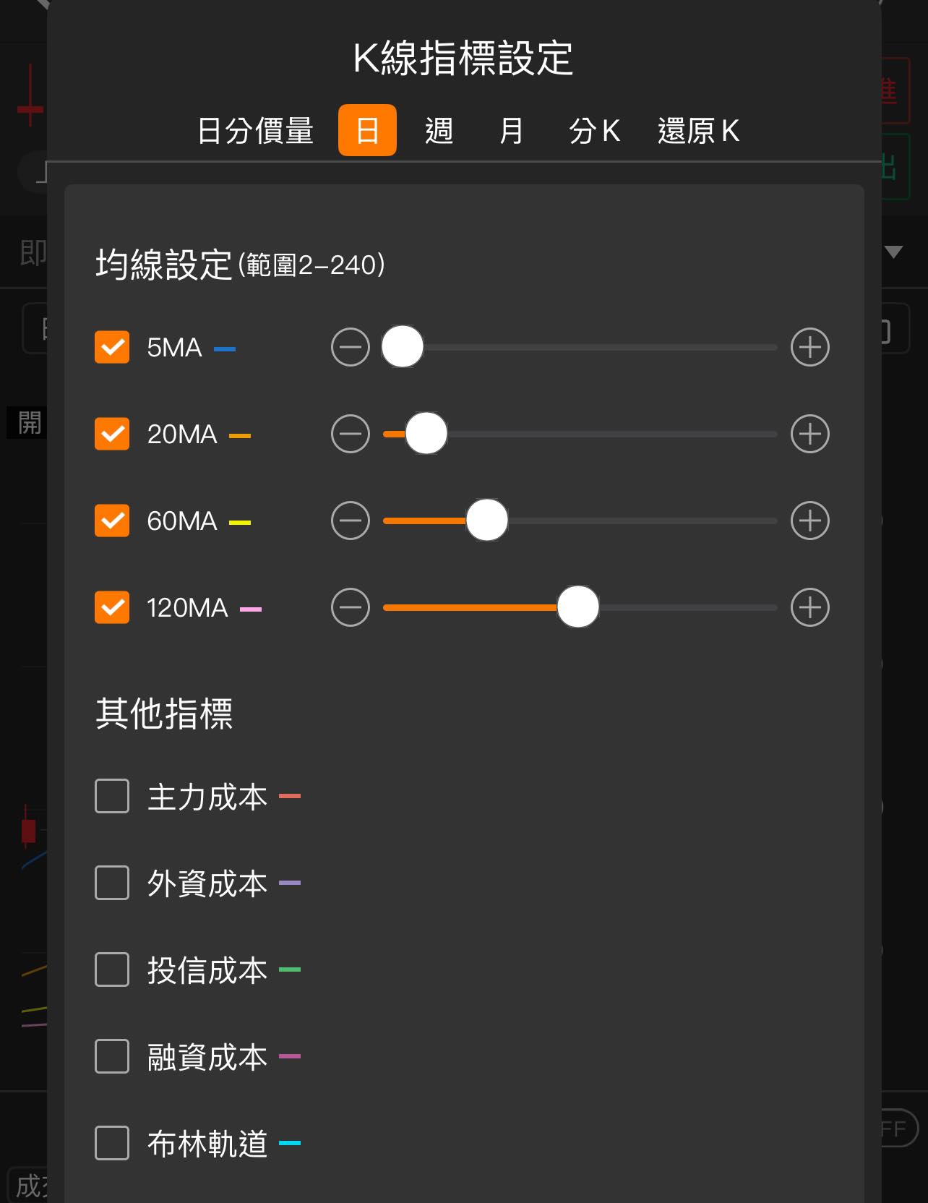The image size is (928, 1203).
Task: Click the plus icon beside the 60MA slider
Action: click(809, 521)
